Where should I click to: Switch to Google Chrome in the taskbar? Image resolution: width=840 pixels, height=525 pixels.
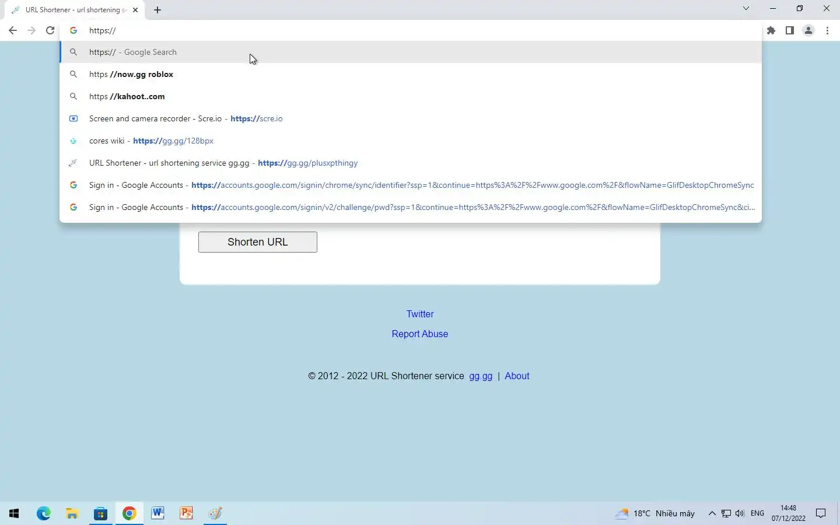(x=129, y=513)
